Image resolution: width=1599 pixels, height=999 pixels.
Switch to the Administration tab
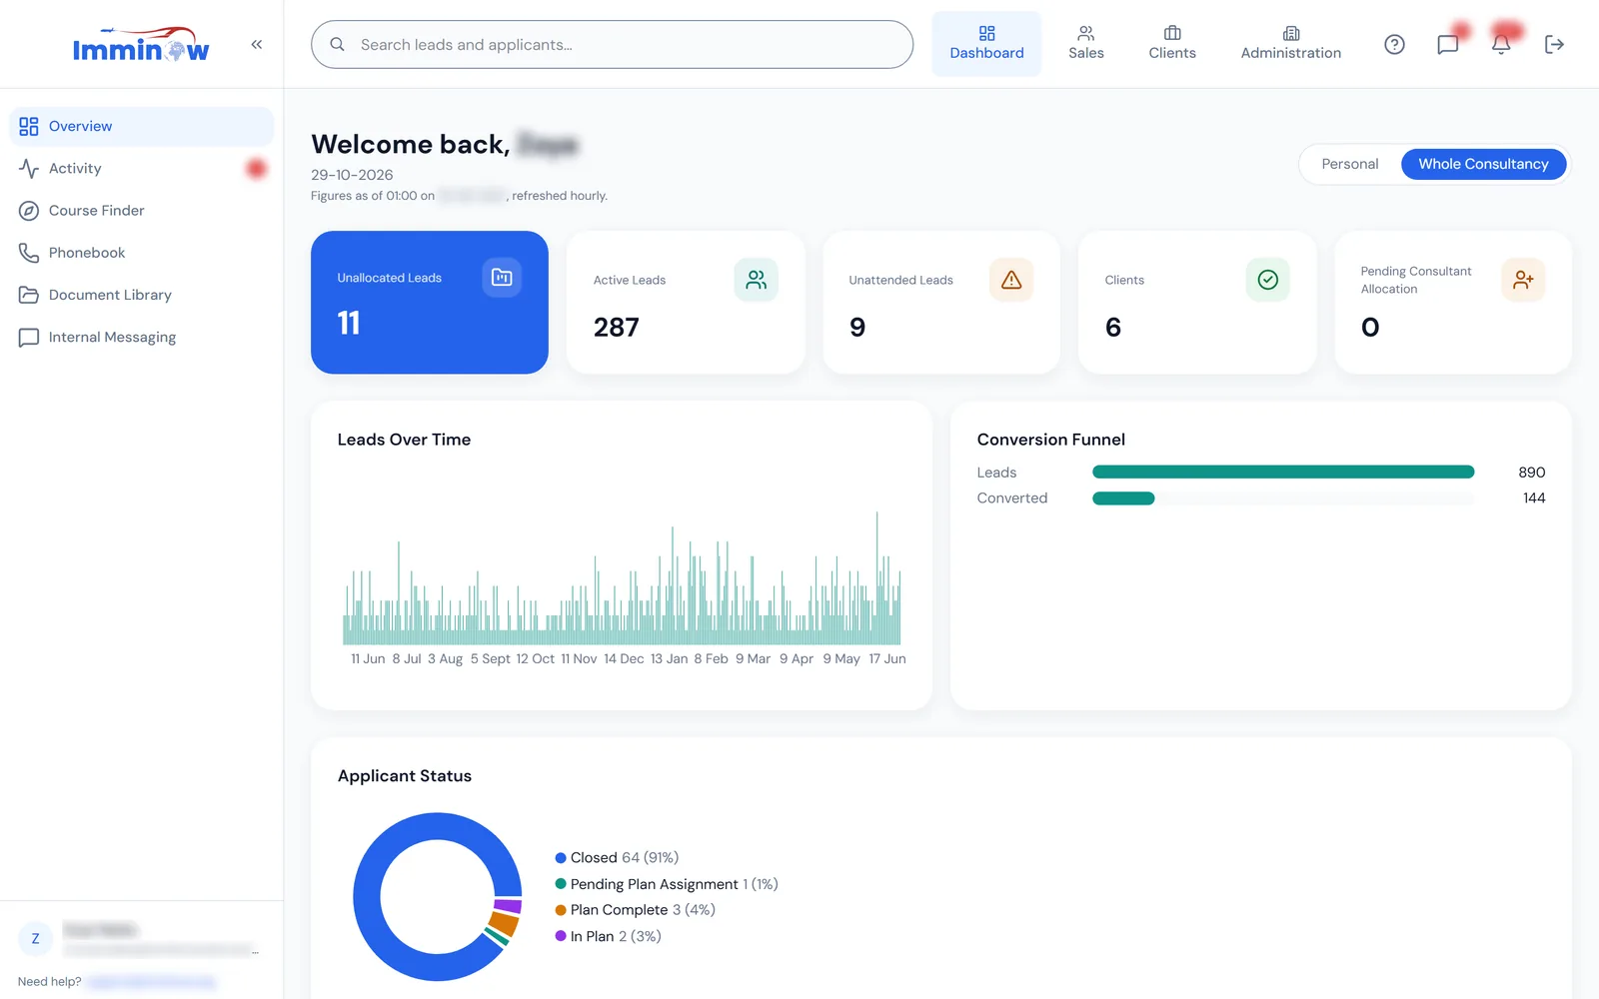1290,44
